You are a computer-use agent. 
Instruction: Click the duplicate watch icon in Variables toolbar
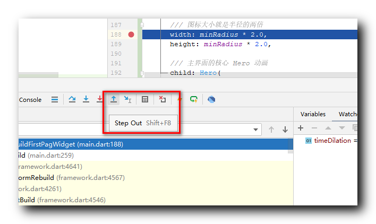click(x=355, y=128)
